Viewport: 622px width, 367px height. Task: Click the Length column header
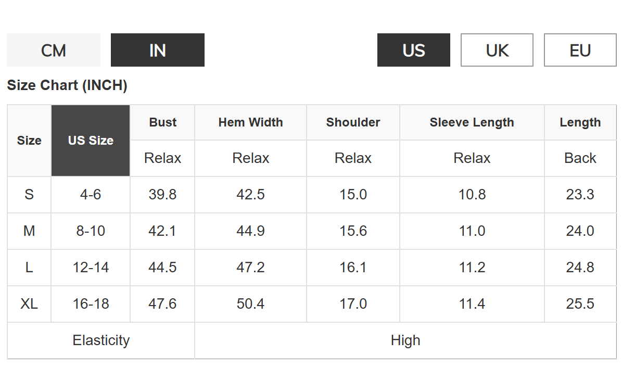pyautogui.click(x=580, y=122)
